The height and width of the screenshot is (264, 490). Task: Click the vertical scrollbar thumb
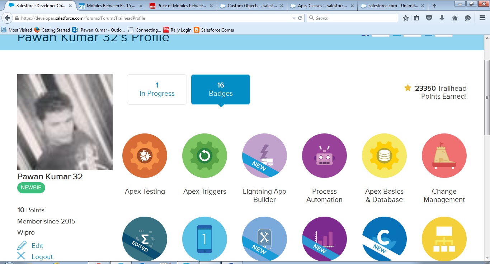pyautogui.click(x=487, y=98)
